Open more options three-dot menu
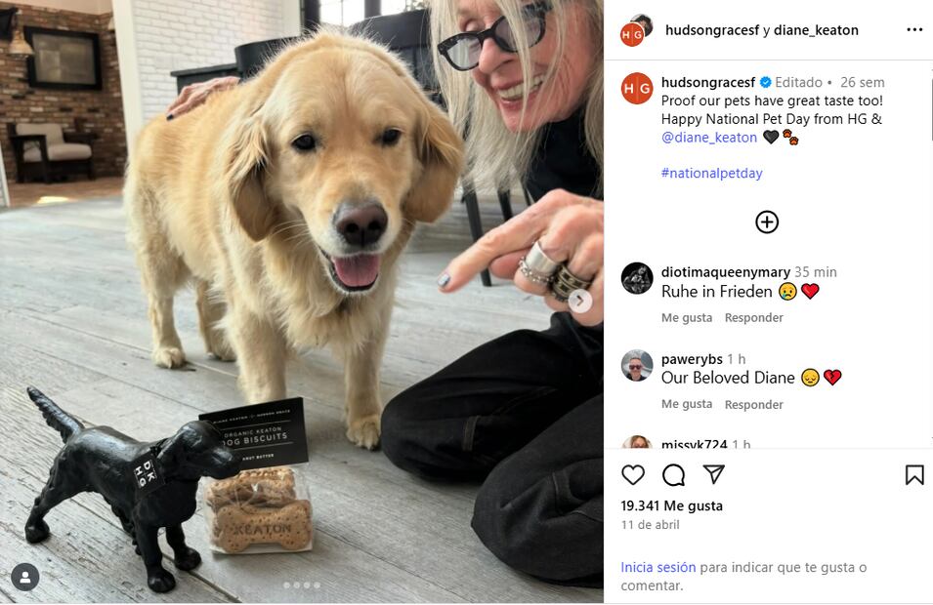933x605 pixels. (914, 29)
